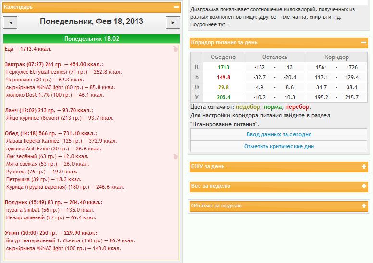The width and height of the screenshot is (373, 263).
Task: Go to the previous day in calendar
Action: [x=10, y=23]
